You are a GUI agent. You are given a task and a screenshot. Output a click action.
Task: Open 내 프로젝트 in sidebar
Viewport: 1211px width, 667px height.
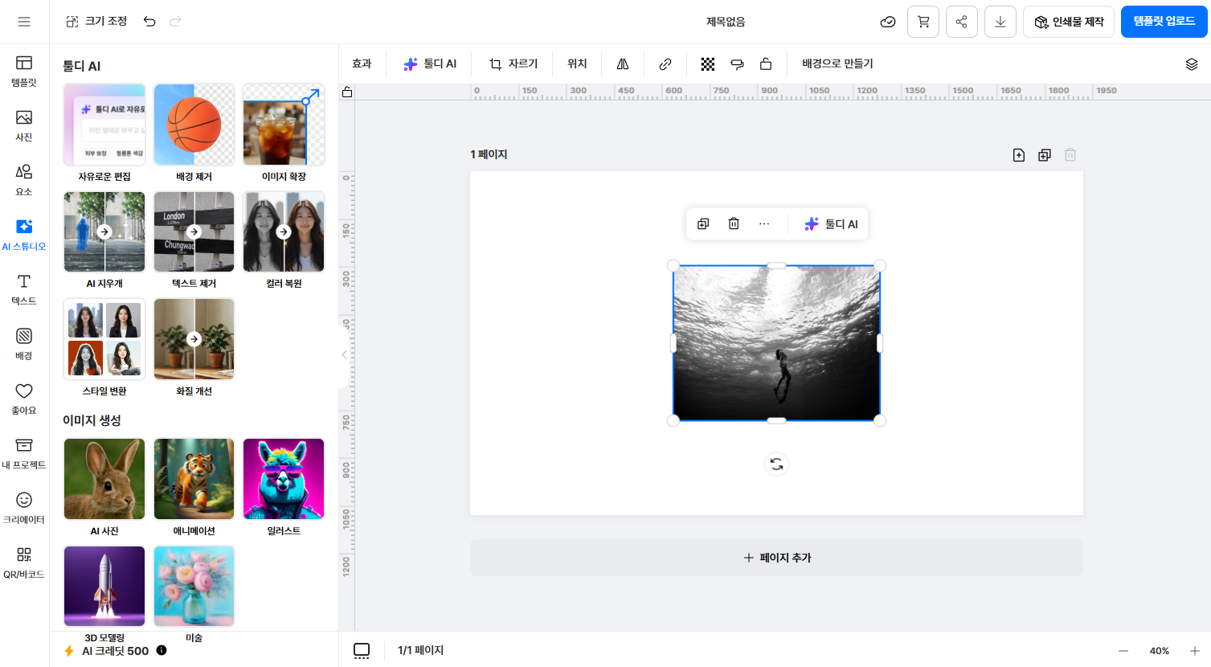(24, 453)
